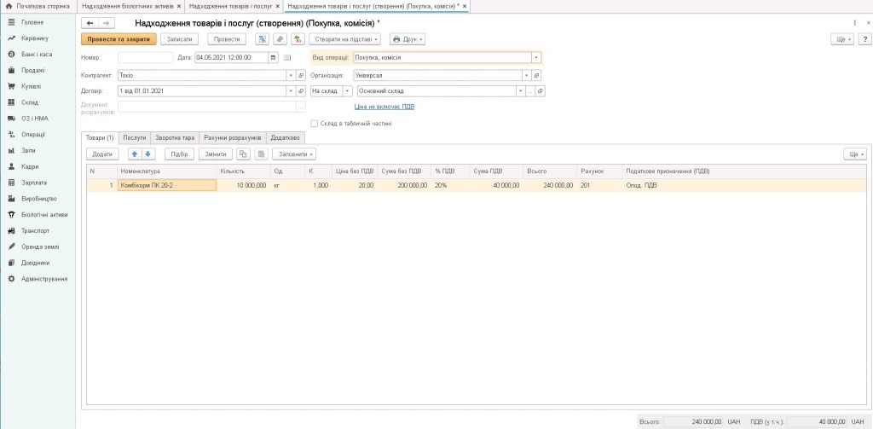Expand the 'Вид операції' dropdown
The width and height of the screenshot is (873, 429).
point(536,57)
